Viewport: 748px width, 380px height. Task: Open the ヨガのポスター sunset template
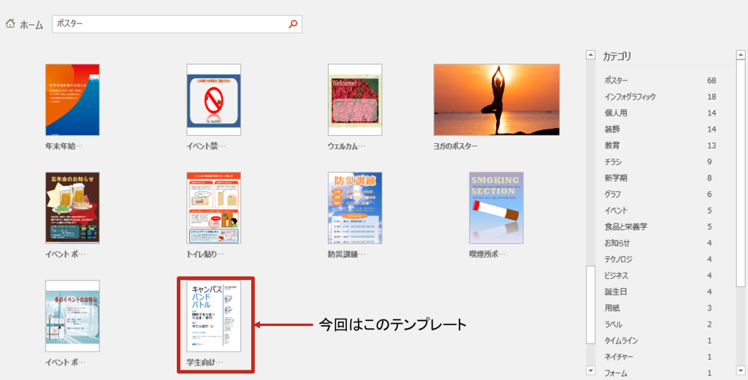coord(497,99)
